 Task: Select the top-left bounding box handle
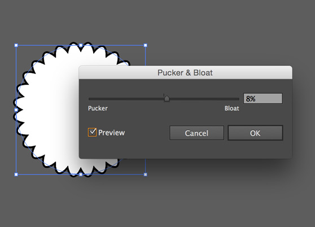point(16,45)
